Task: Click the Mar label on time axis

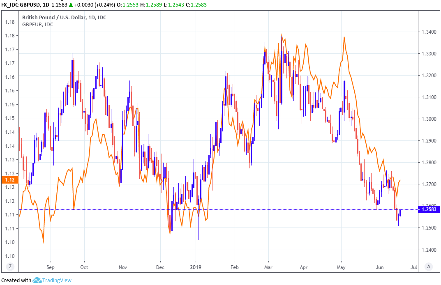Action: [268, 266]
